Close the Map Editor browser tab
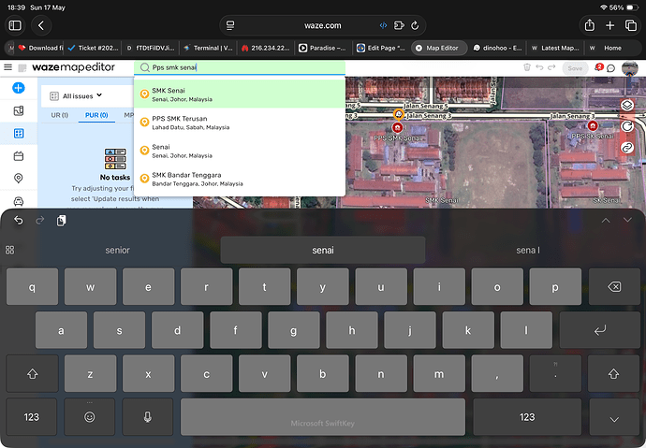Image resolution: width=646 pixels, height=448 pixels. click(x=418, y=48)
